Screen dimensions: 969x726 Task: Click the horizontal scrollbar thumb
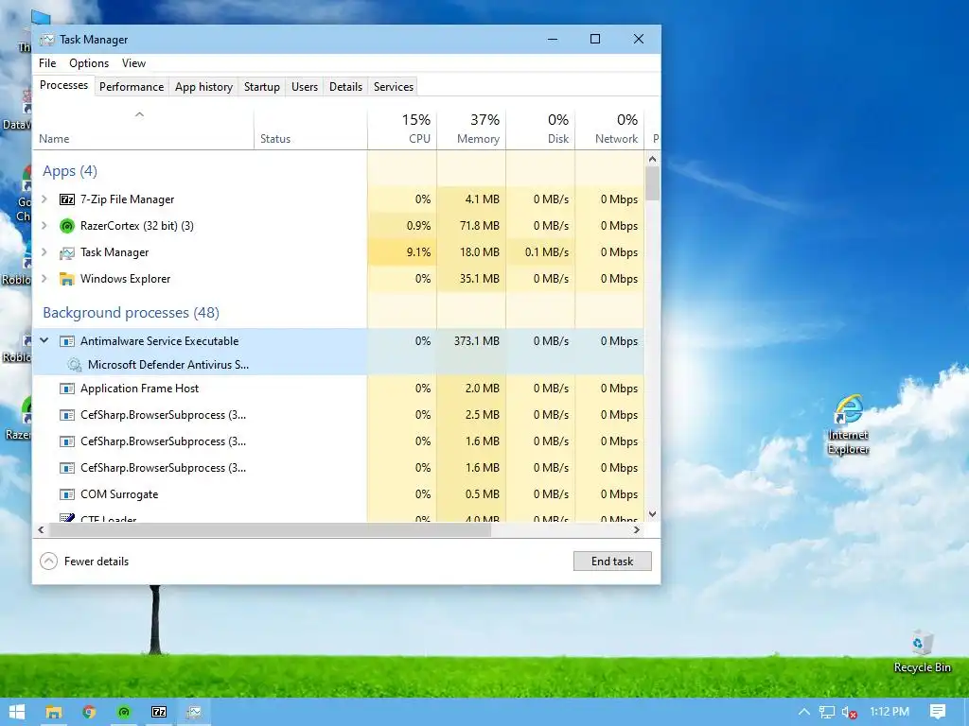pos(270,529)
